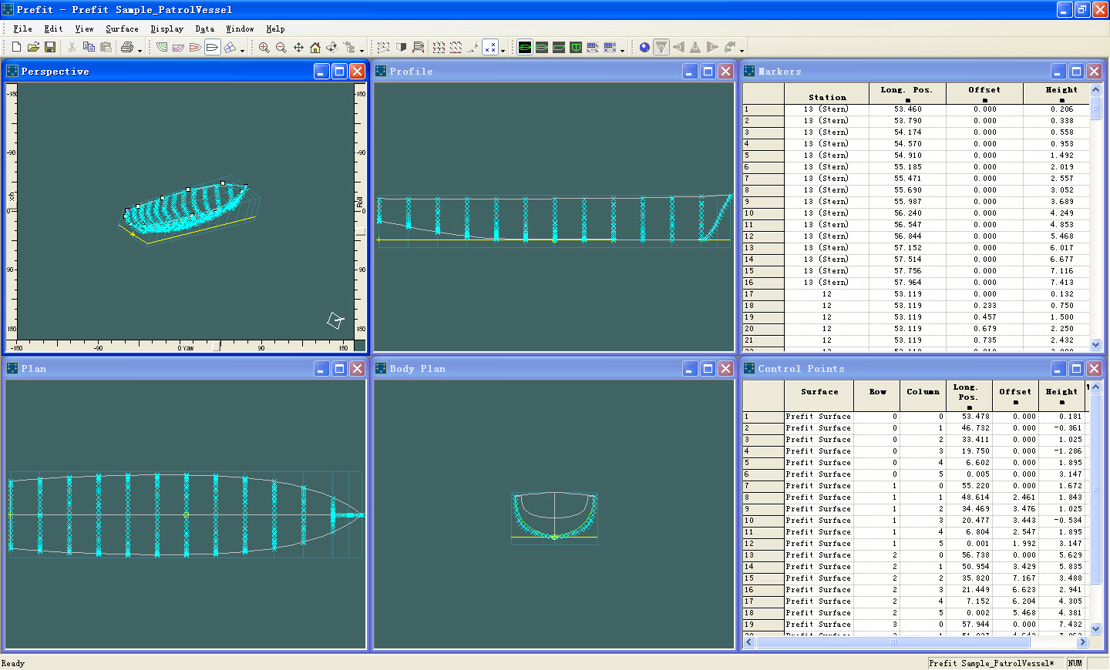Toggle the active Perspective view button
The height and width of the screenshot is (670, 1110).
coord(212,47)
